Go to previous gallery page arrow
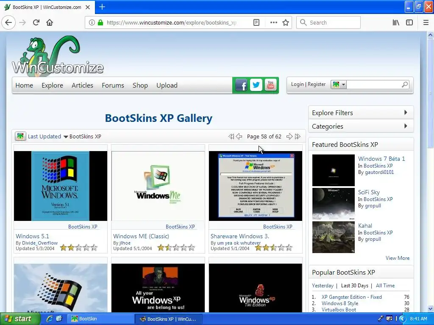 pyautogui.click(x=239, y=137)
